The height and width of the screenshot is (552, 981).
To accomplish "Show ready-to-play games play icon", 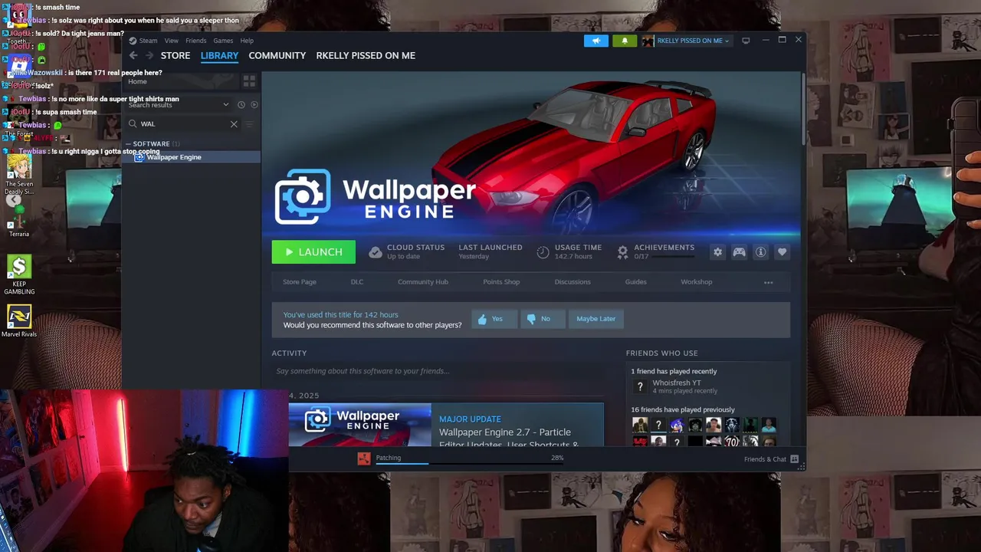I will [x=254, y=104].
